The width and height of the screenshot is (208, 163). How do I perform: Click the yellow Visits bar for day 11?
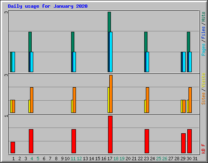click(x=72, y=106)
